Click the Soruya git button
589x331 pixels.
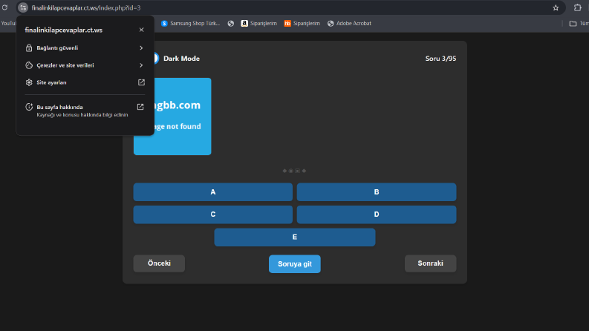tap(295, 264)
